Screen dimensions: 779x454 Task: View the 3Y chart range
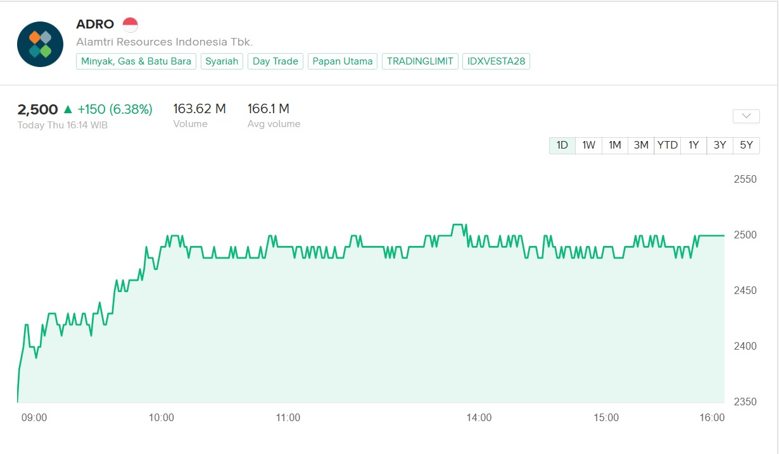[719, 145]
